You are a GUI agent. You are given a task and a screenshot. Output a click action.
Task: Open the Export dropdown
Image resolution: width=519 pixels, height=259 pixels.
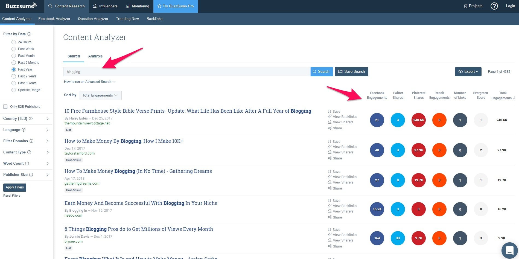pos(468,71)
